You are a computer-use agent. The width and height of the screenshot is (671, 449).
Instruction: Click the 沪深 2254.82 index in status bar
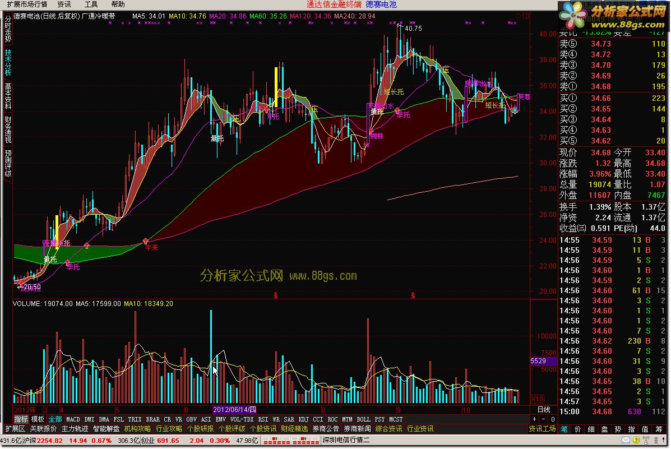click(43, 441)
